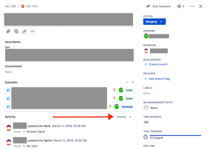Click assignee avatar of second DONE subtask

coord(121,99)
